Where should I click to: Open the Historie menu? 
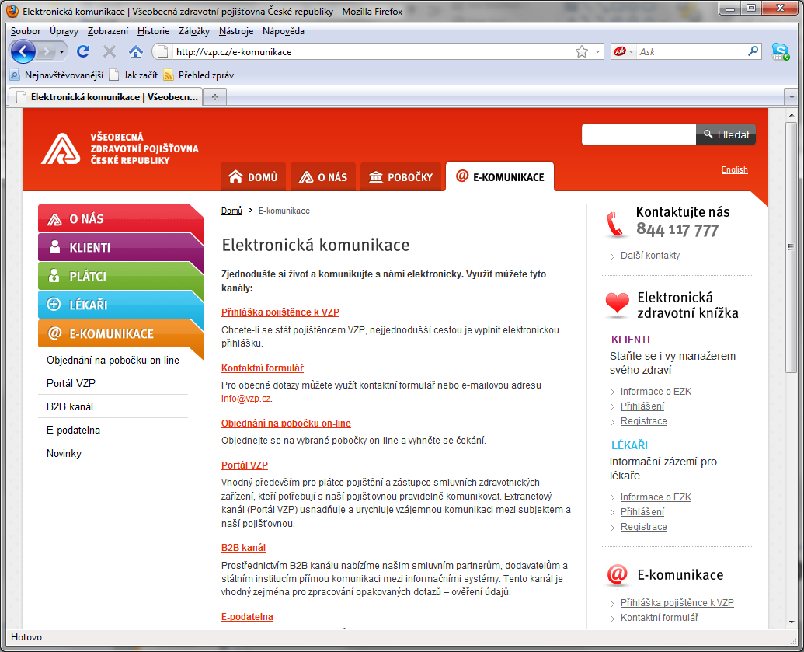point(153,31)
